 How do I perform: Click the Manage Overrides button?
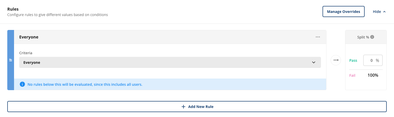[x=344, y=12]
